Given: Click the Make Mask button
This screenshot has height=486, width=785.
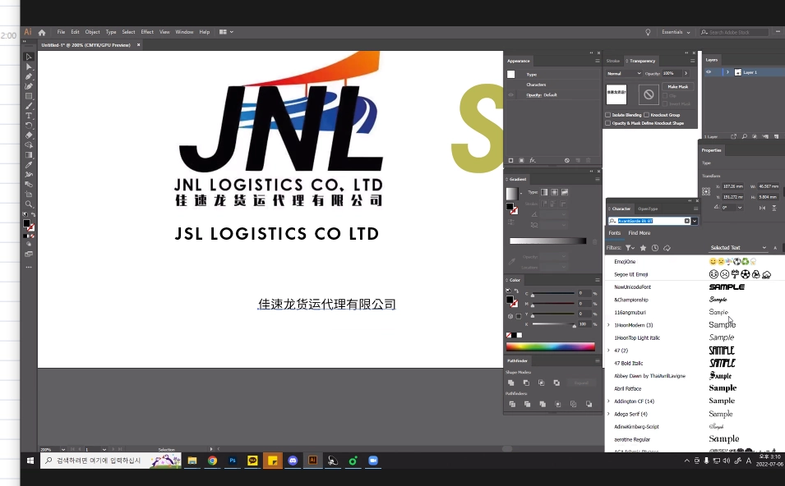Looking at the screenshot, I should click(x=678, y=86).
